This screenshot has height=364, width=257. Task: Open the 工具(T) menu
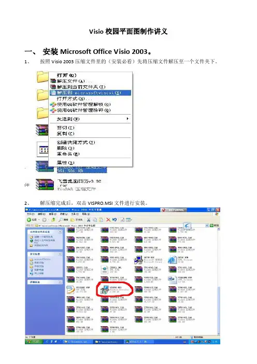(75, 214)
